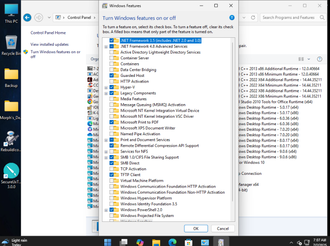Select the Windows Projected File System row
The image size is (330, 246).
147,216
